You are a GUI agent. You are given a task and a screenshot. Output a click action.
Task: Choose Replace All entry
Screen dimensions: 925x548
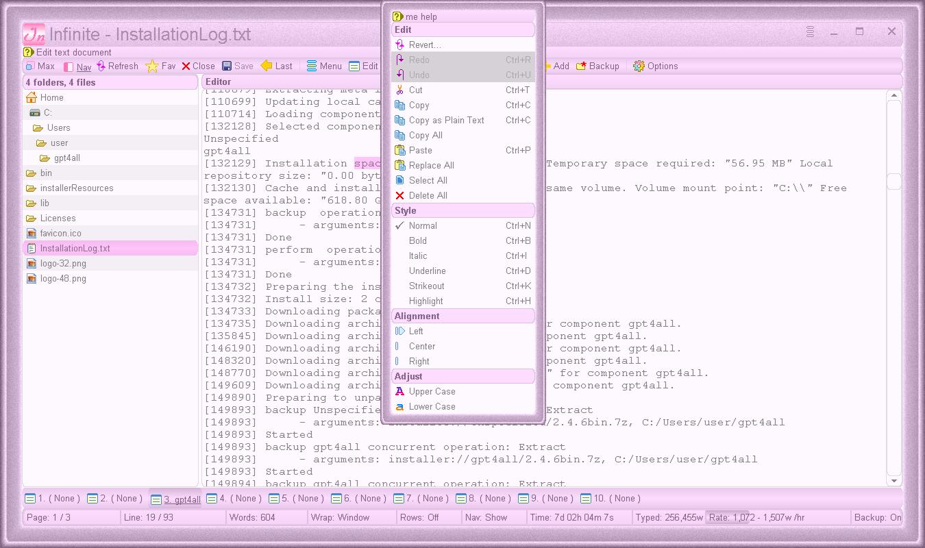pyautogui.click(x=463, y=165)
